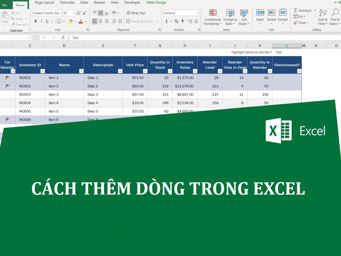Image resolution: width=341 pixels, height=256 pixels.
Task: Center the text horizontally
Action: [101, 21]
